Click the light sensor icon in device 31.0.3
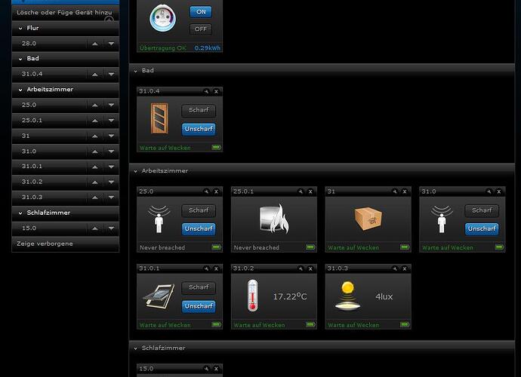521x377 pixels. pyautogui.click(x=346, y=296)
